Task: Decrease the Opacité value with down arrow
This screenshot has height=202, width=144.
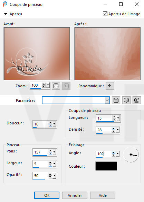Action: [x=50, y=177]
